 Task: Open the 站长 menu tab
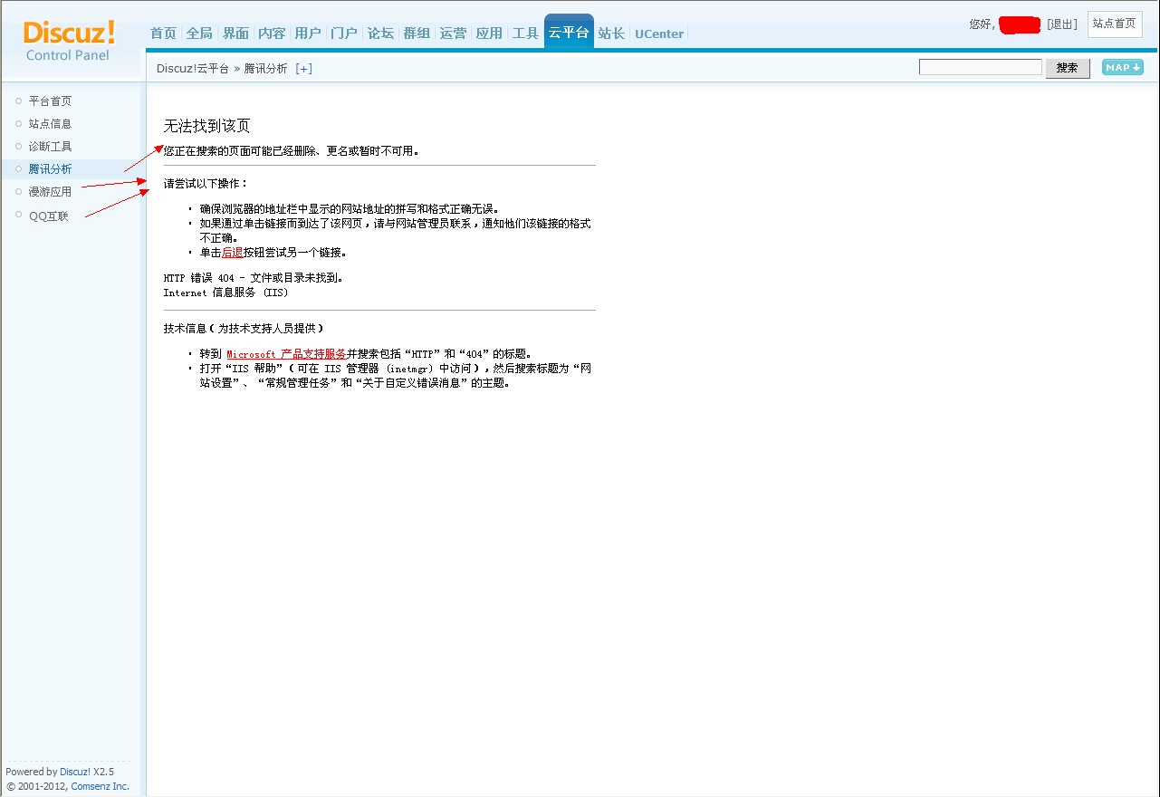pos(611,34)
